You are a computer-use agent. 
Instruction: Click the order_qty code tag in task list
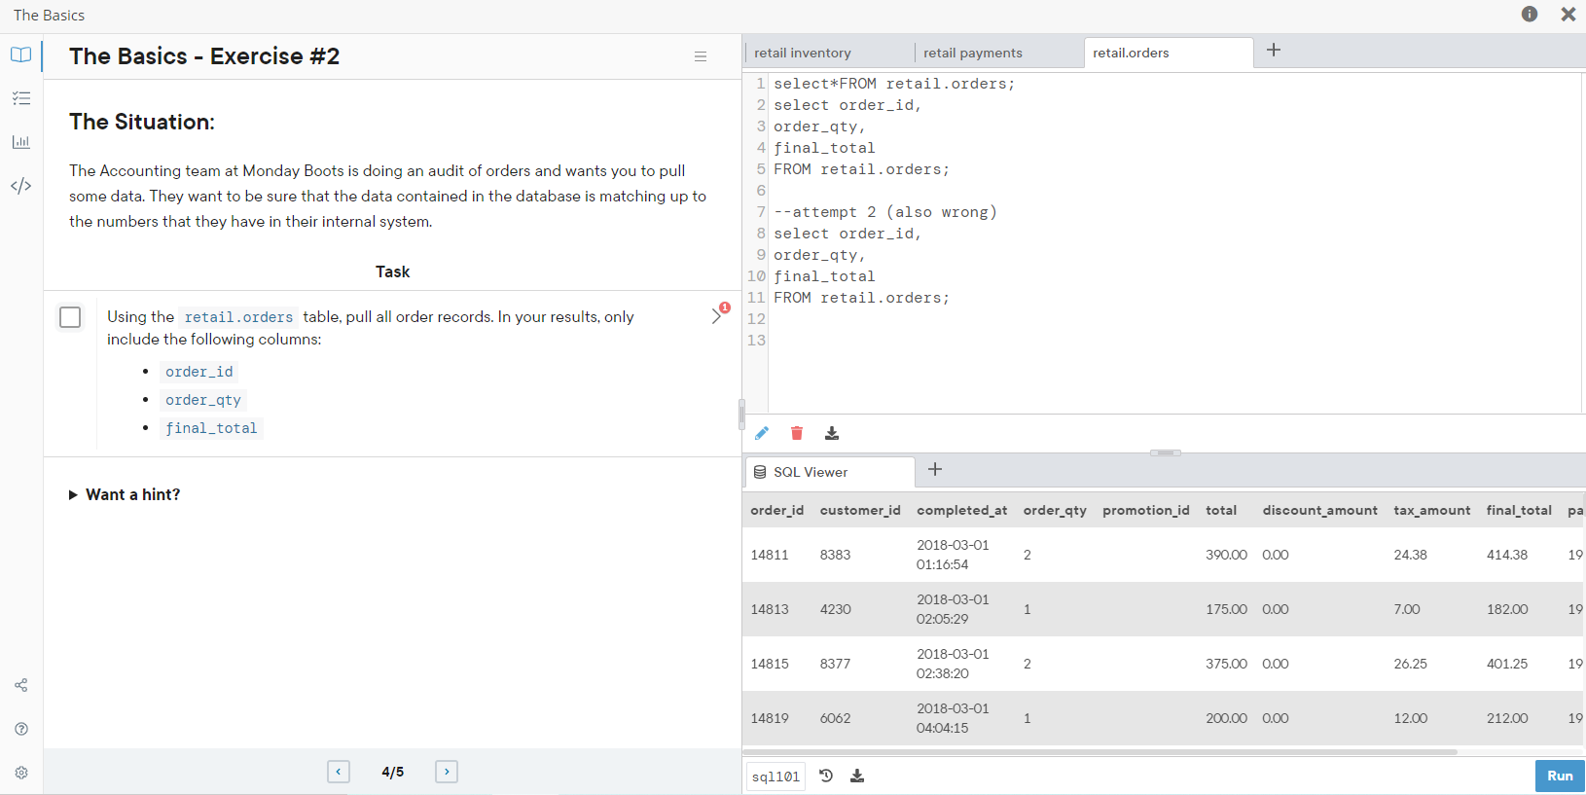click(203, 400)
